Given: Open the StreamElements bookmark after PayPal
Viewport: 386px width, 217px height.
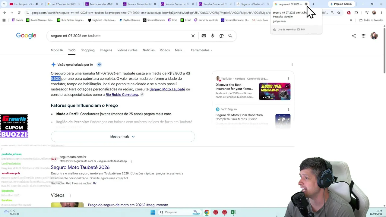Looking at the screenshot, I should point(154,20).
